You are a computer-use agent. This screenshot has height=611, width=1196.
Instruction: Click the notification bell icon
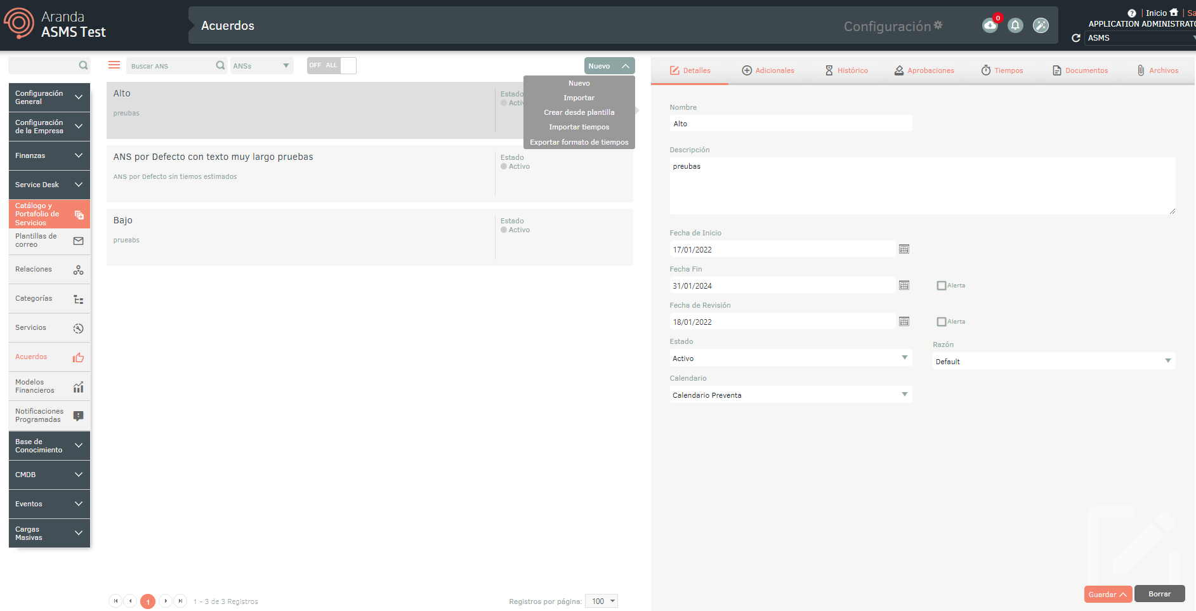pos(1015,25)
